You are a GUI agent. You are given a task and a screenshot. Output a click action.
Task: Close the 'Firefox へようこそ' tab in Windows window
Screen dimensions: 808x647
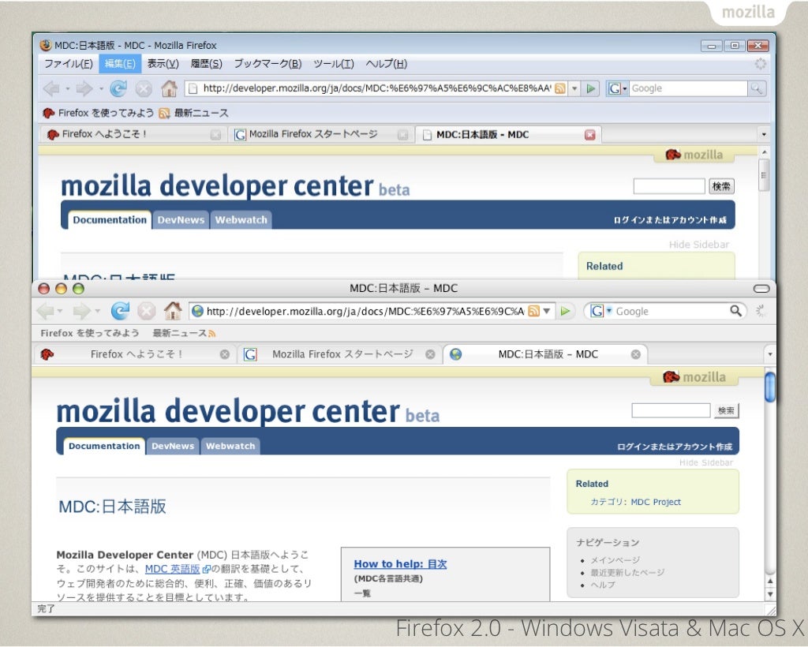215,135
